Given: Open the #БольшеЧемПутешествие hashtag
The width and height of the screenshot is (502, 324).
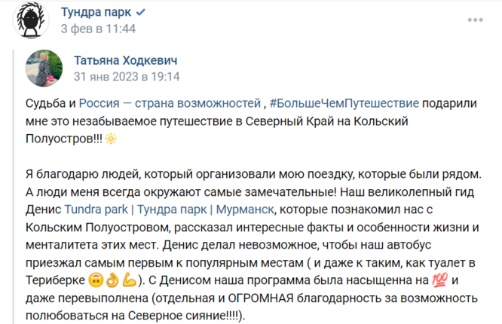Looking at the screenshot, I should tap(344, 103).
